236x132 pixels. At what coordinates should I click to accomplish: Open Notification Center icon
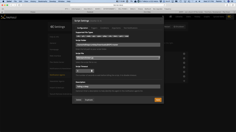232,1
